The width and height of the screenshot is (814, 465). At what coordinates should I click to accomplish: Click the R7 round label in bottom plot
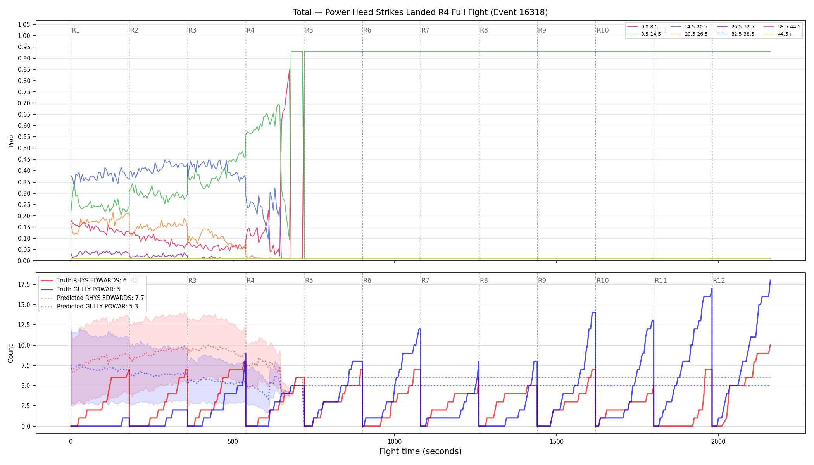pos(425,281)
